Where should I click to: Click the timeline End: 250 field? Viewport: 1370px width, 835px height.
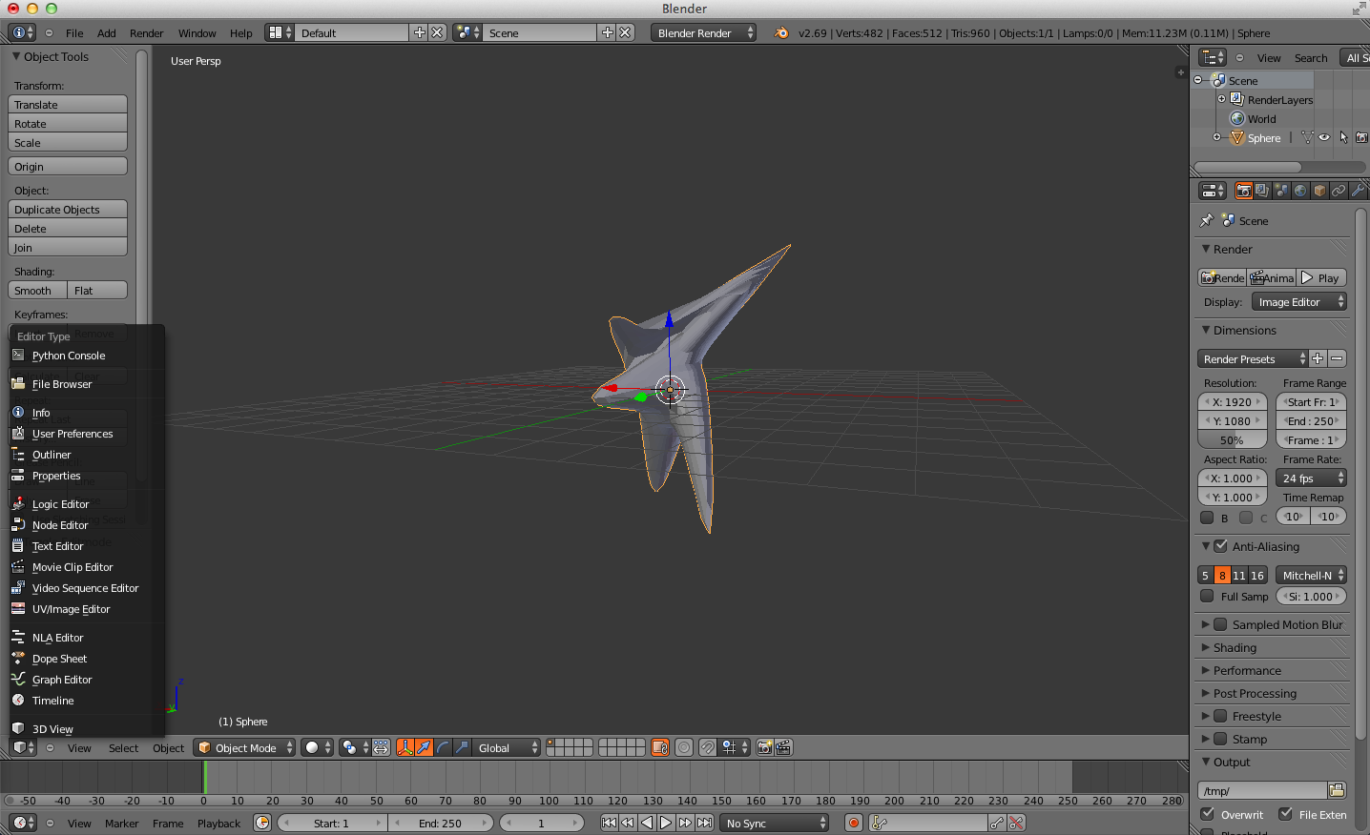(x=441, y=823)
